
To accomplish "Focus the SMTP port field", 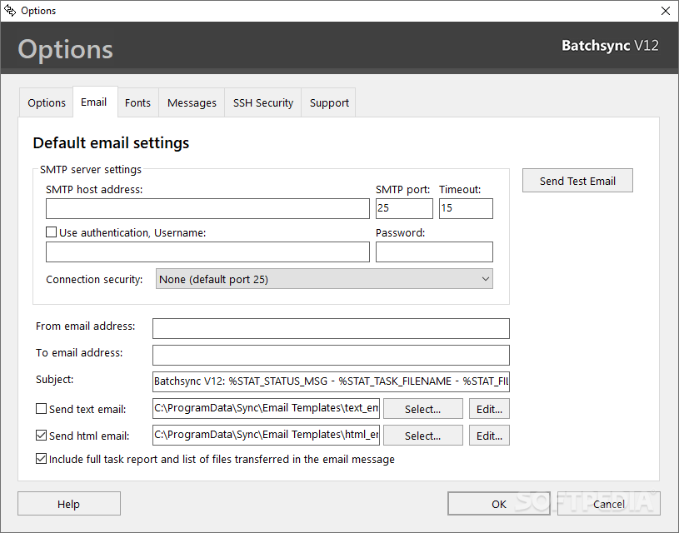I will tap(404, 209).
